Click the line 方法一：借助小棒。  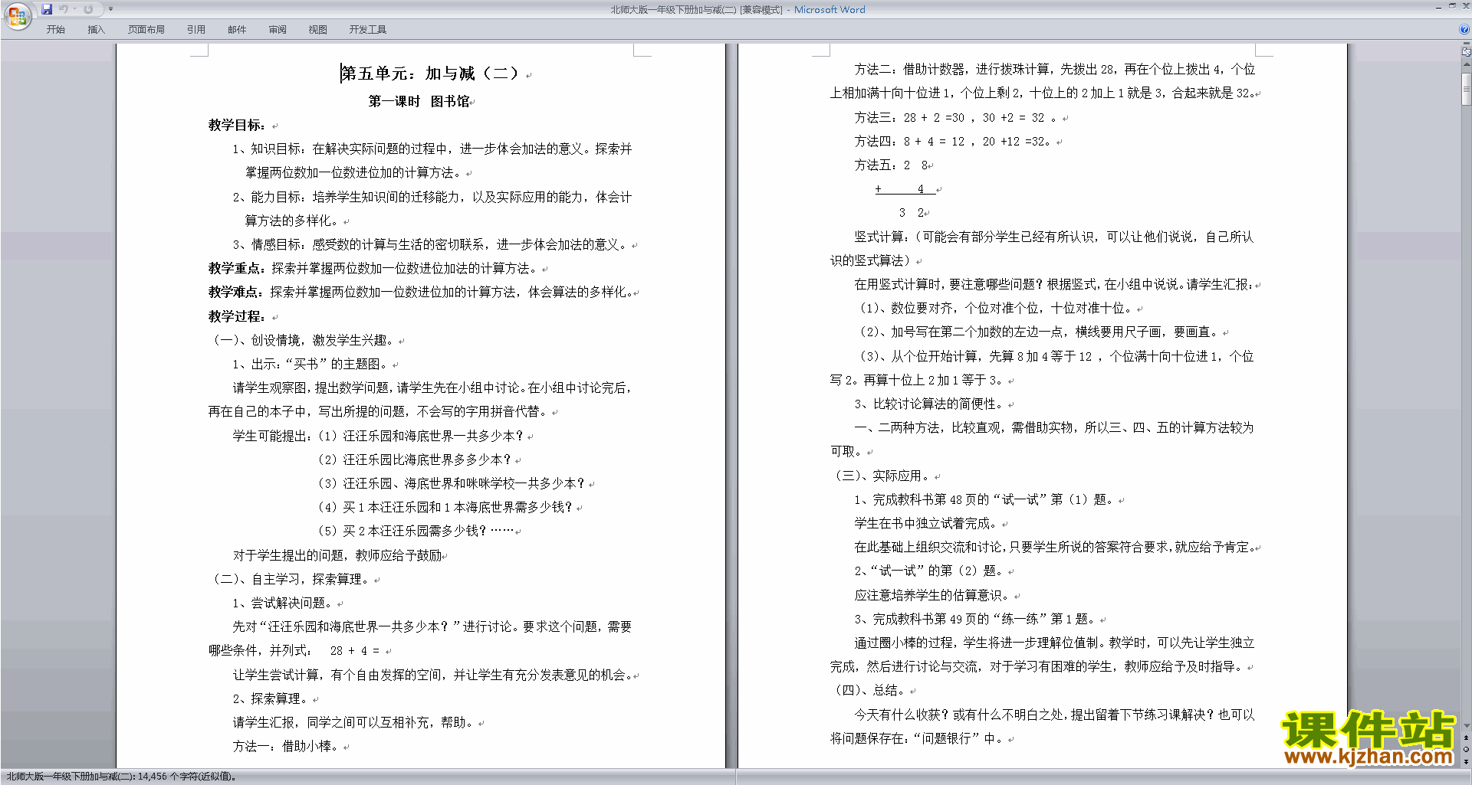285,746
